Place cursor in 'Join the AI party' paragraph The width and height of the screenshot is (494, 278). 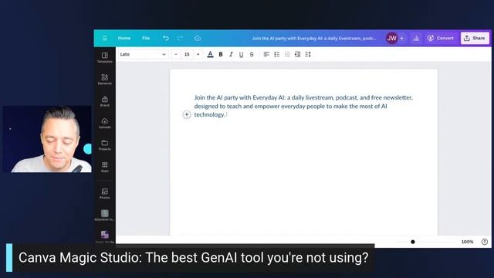click(303, 107)
